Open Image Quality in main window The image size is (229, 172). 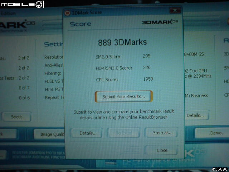tap(49, 134)
